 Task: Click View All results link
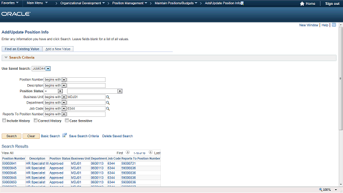(x=8, y=153)
